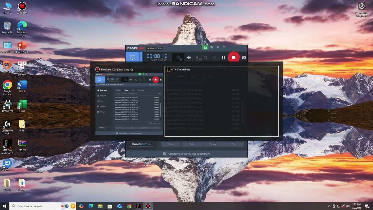Open the volume control in system tray
The height and width of the screenshot is (210, 373).
pos(348,206)
